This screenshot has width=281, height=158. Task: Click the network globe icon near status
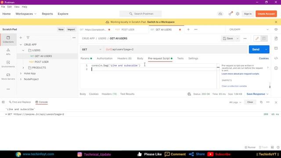pos(189,94)
